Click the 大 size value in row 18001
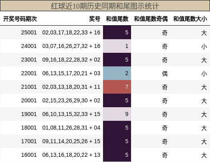This screenshot has height=162, width=210. [x=204, y=128]
